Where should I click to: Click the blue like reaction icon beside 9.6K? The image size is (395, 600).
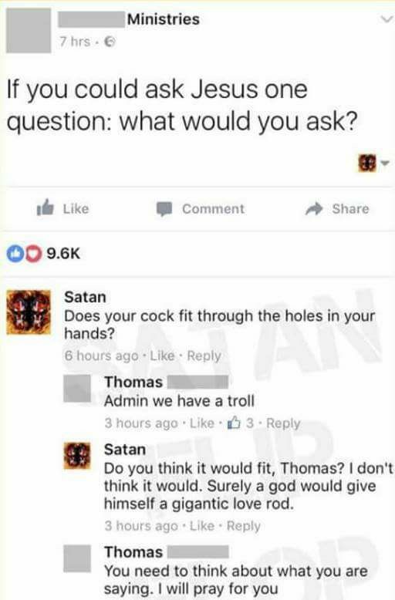point(15,254)
